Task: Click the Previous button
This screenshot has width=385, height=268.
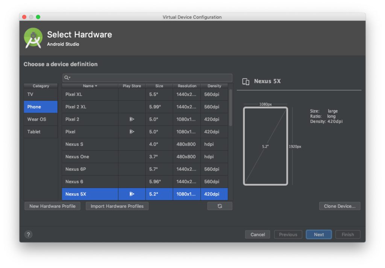Action: click(288, 235)
